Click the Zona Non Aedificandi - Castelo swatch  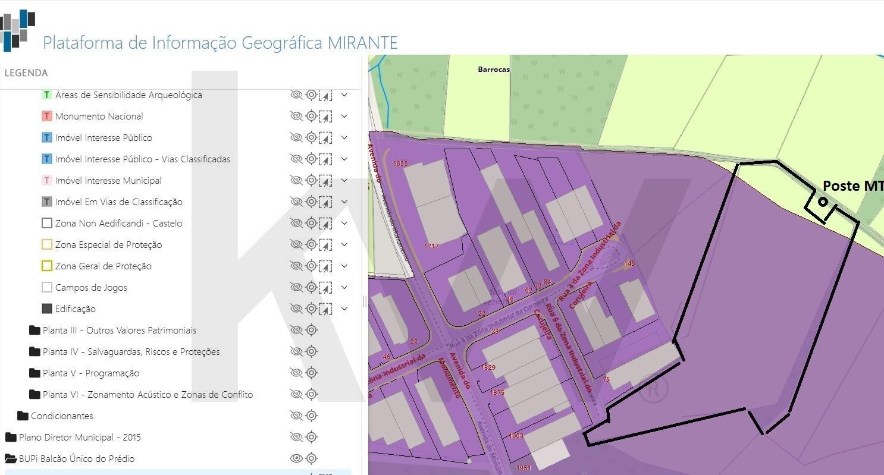[47, 223]
